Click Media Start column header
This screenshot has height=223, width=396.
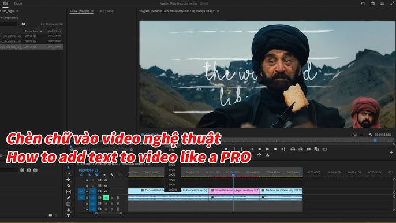pos(54,31)
